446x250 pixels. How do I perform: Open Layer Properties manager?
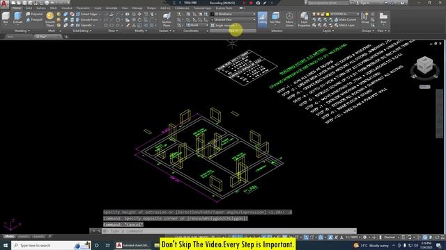pos(304,19)
